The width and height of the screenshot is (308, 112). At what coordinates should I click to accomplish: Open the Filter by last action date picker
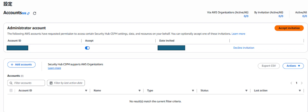(x=66, y=83)
